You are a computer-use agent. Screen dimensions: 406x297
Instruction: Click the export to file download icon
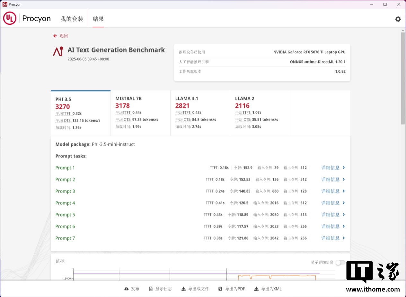[x=183, y=289]
